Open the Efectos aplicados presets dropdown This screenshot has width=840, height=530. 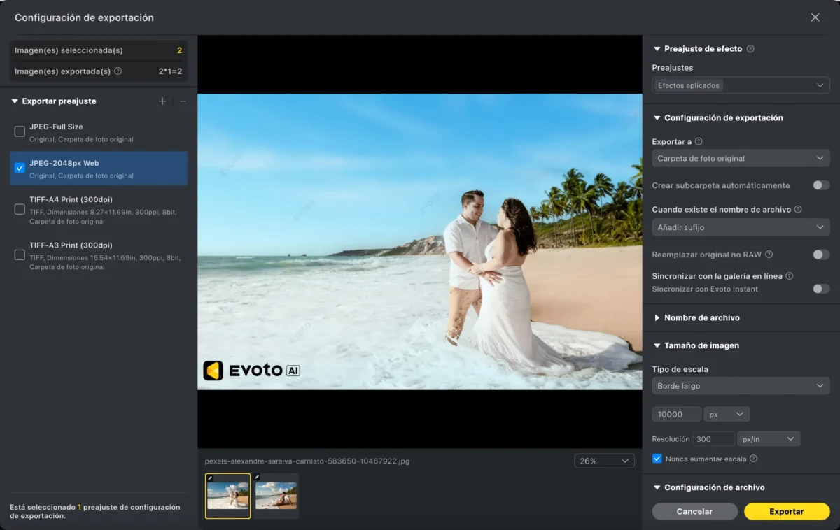point(741,85)
